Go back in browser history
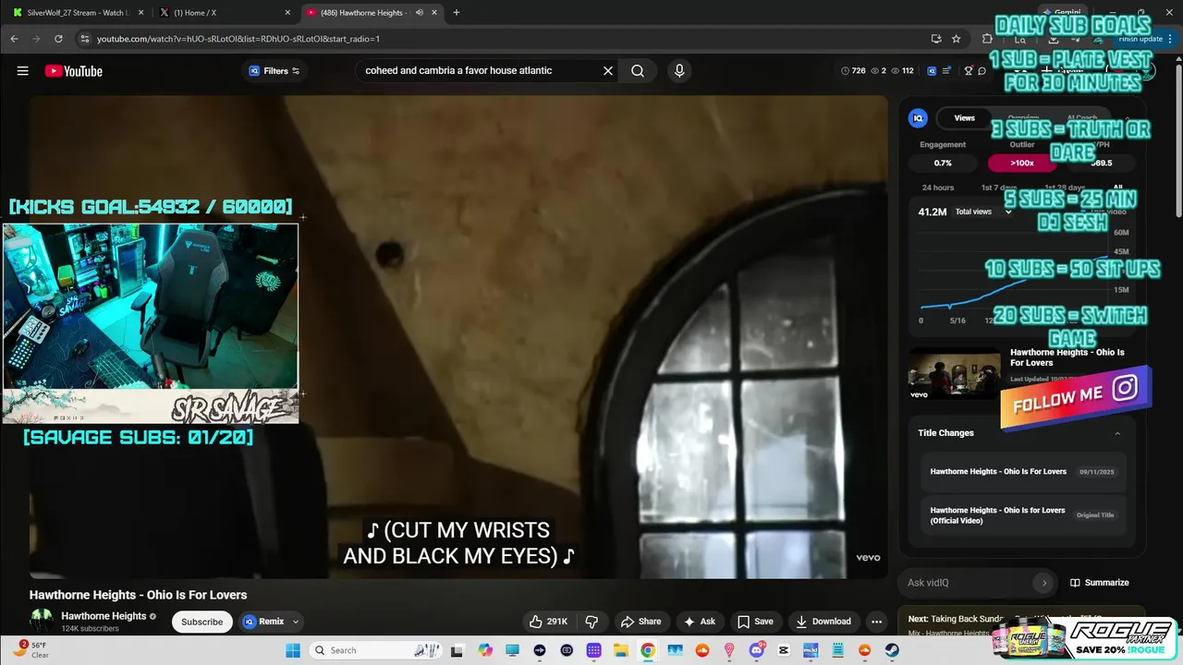 [x=14, y=39]
